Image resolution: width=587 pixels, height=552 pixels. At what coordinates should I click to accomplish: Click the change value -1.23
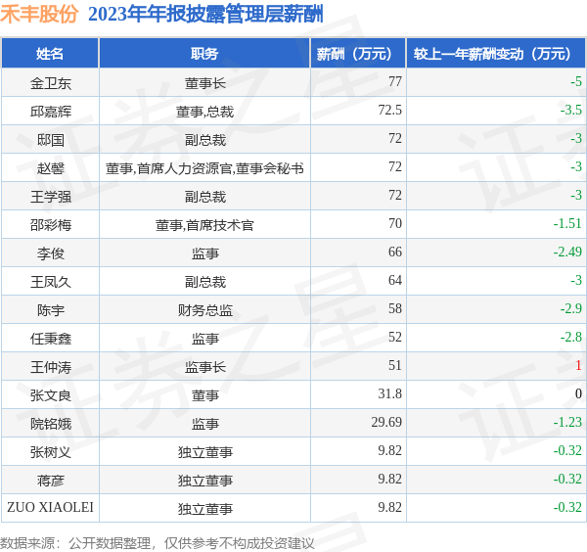567,422
